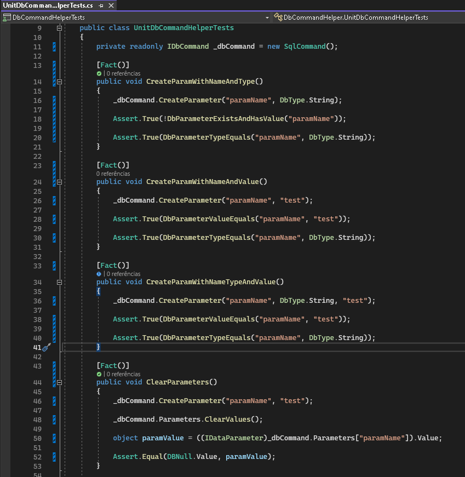
Task: Click line number 41 in the gutter
Action: [x=37, y=347]
